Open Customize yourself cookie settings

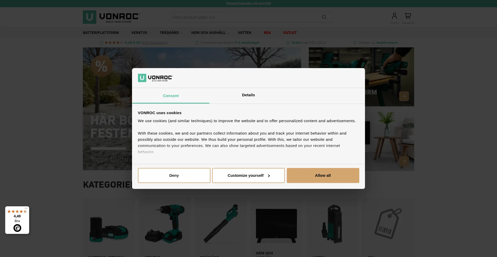coord(248,175)
